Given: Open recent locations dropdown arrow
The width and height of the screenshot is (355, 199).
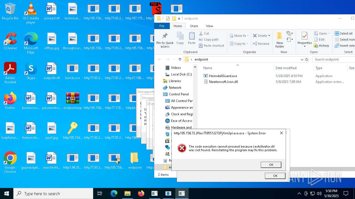Looking at the screenshot, I should click(174, 59).
